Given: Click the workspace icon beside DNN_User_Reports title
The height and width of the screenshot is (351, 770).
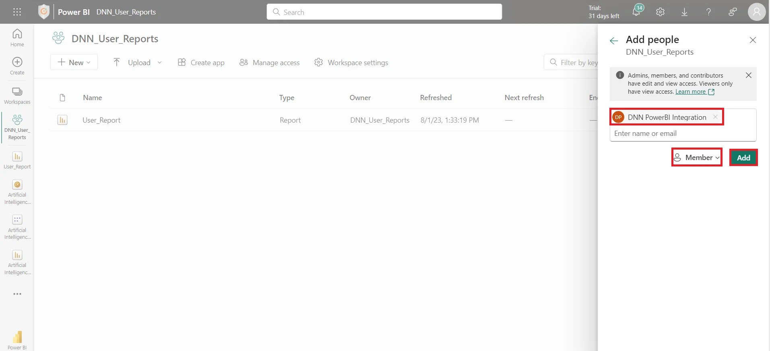Looking at the screenshot, I should click(x=58, y=38).
